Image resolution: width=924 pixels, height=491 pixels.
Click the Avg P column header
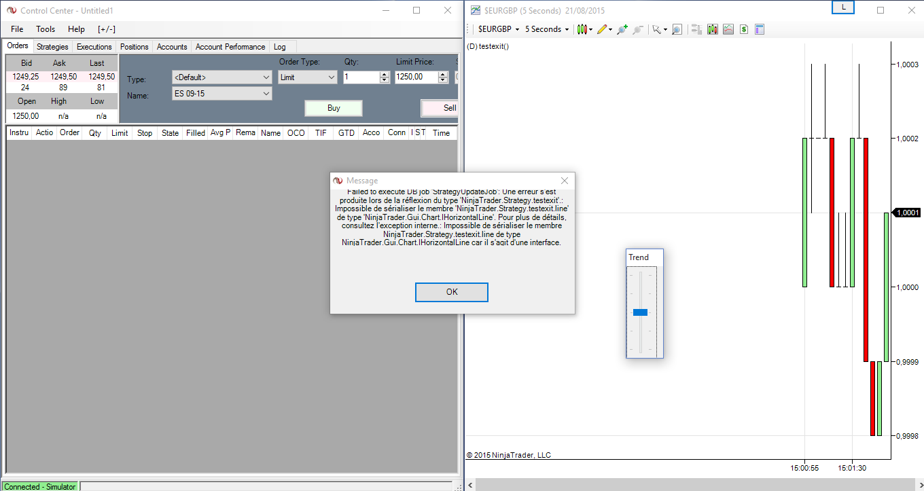coord(220,133)
